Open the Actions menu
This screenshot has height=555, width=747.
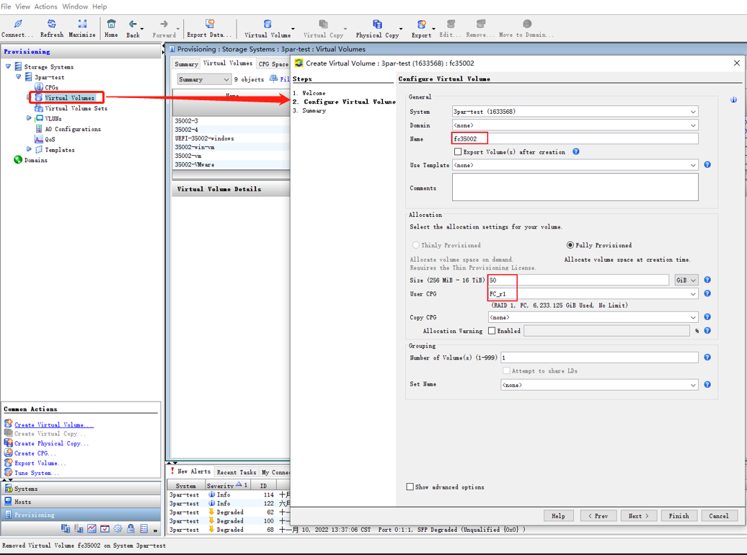click(45, 6)
